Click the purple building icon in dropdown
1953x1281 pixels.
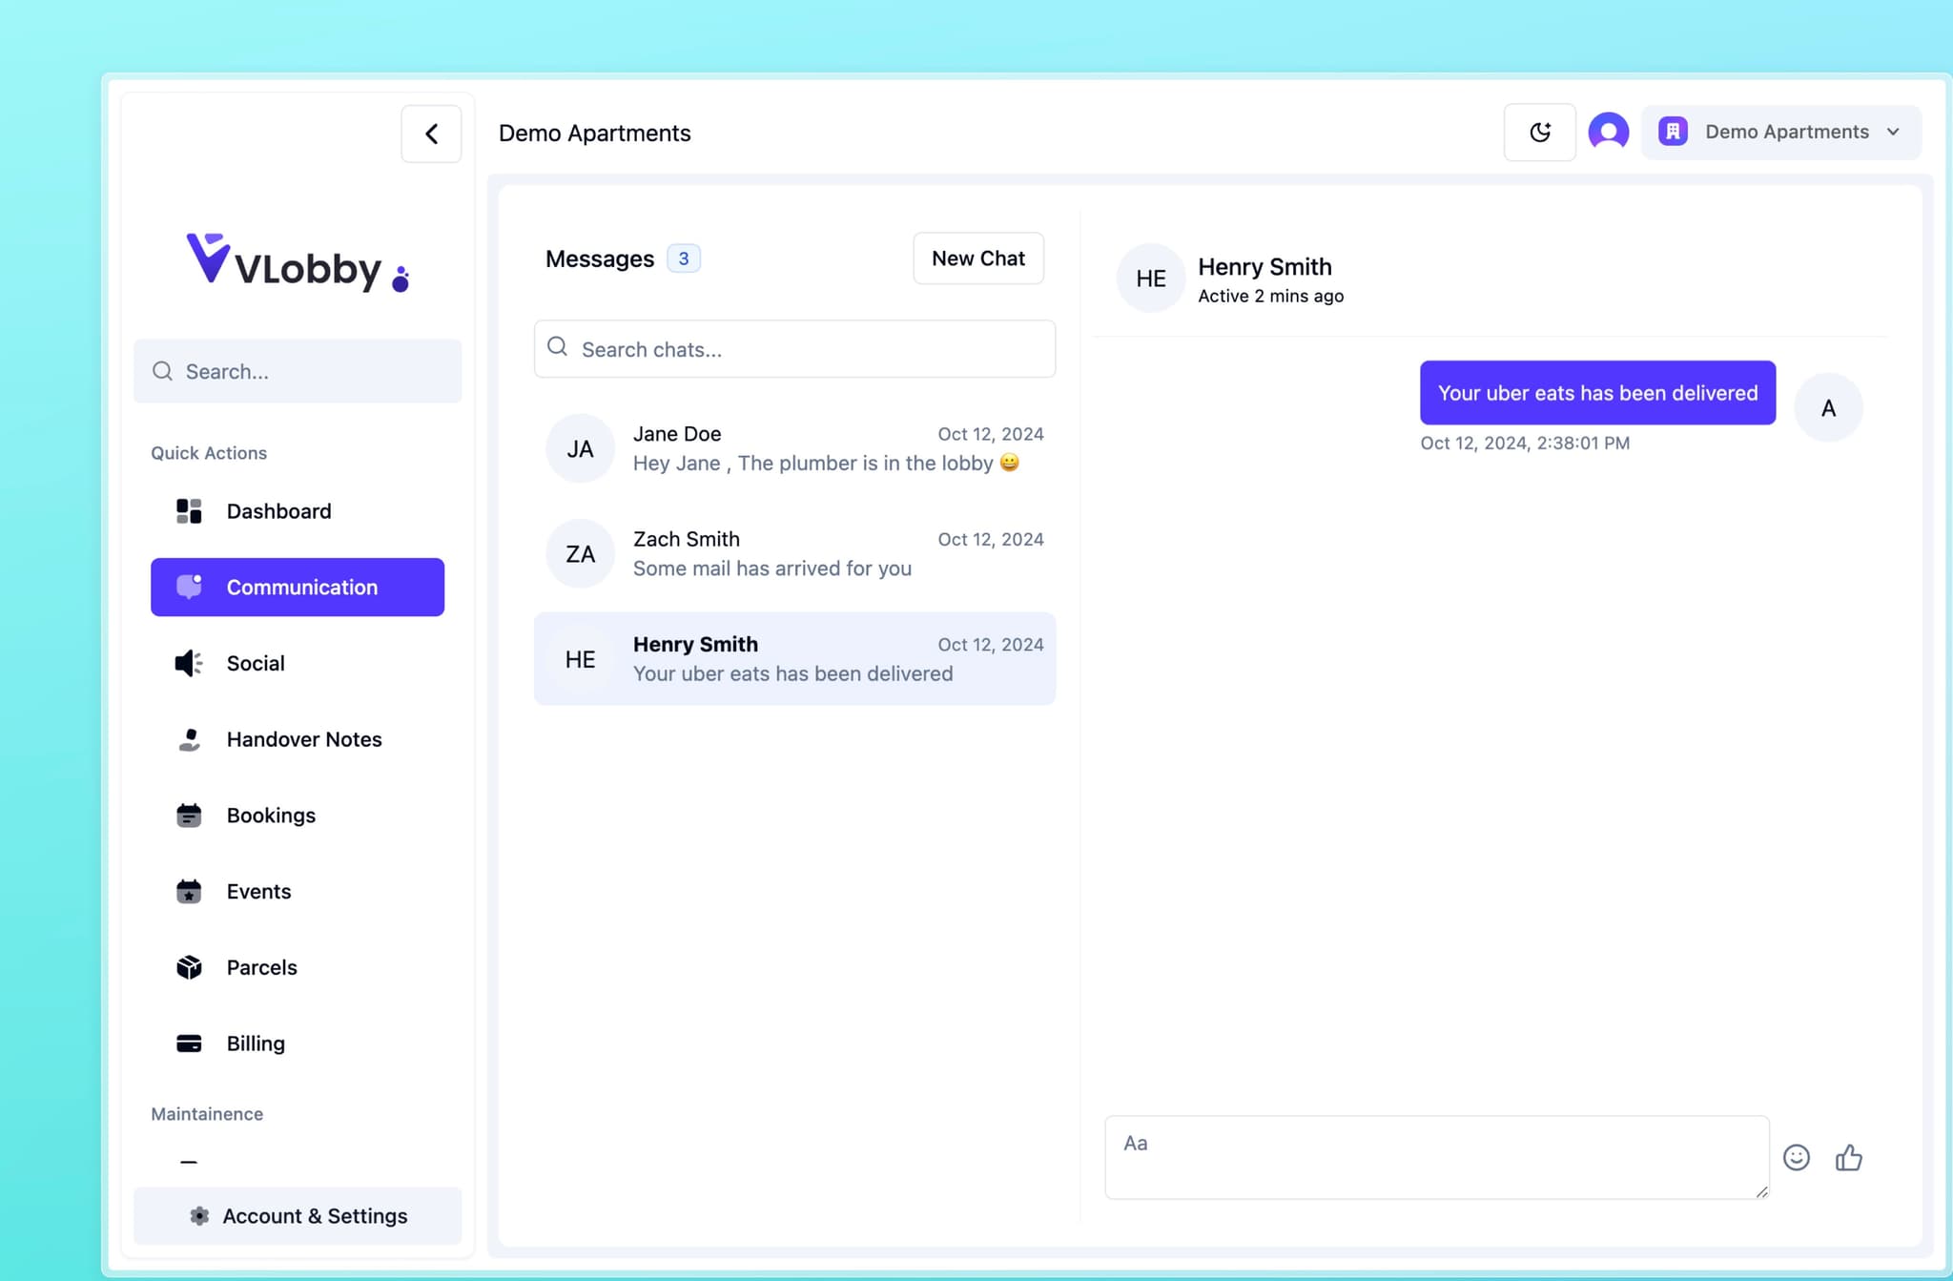click(1673, 132)
